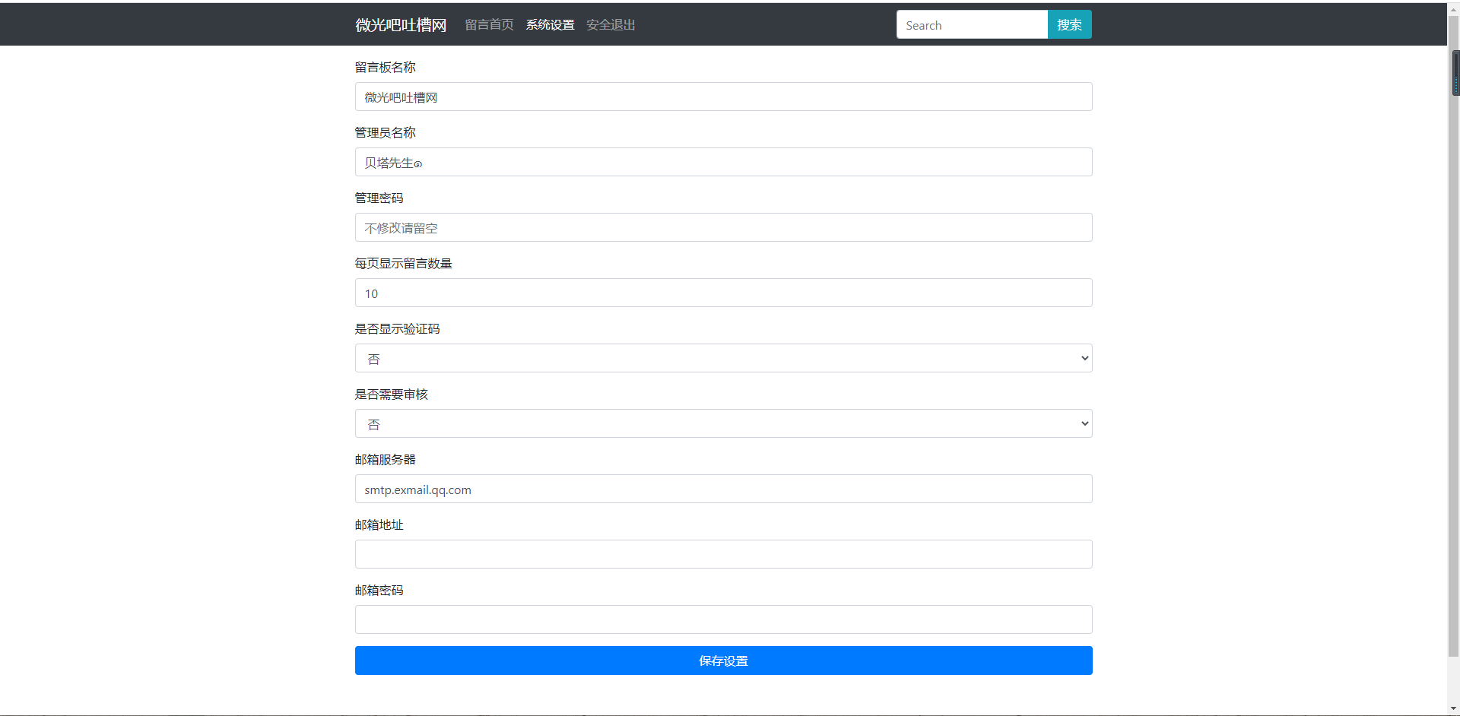This screenshot has height=716, width=1460.
Task: Click the vertical scrollbar thumb
Action: tap(1453, 72)
